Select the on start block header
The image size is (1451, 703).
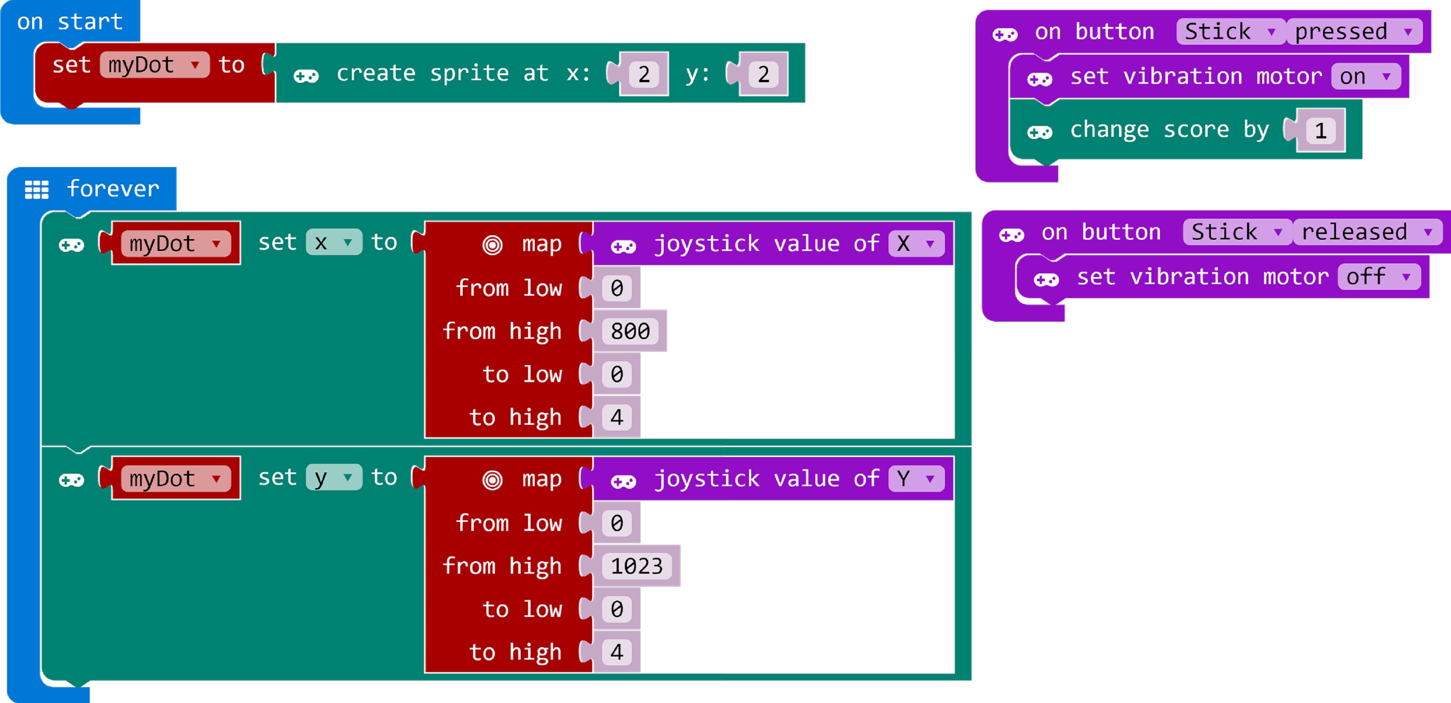point(69,22)
